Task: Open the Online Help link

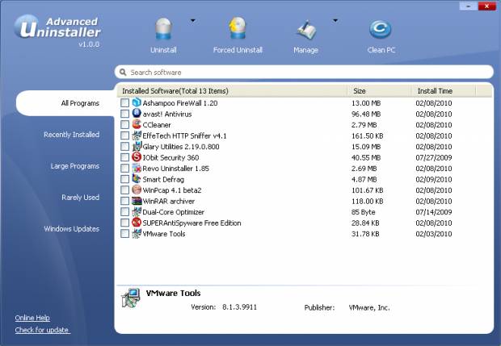Action: click(32, 318)
